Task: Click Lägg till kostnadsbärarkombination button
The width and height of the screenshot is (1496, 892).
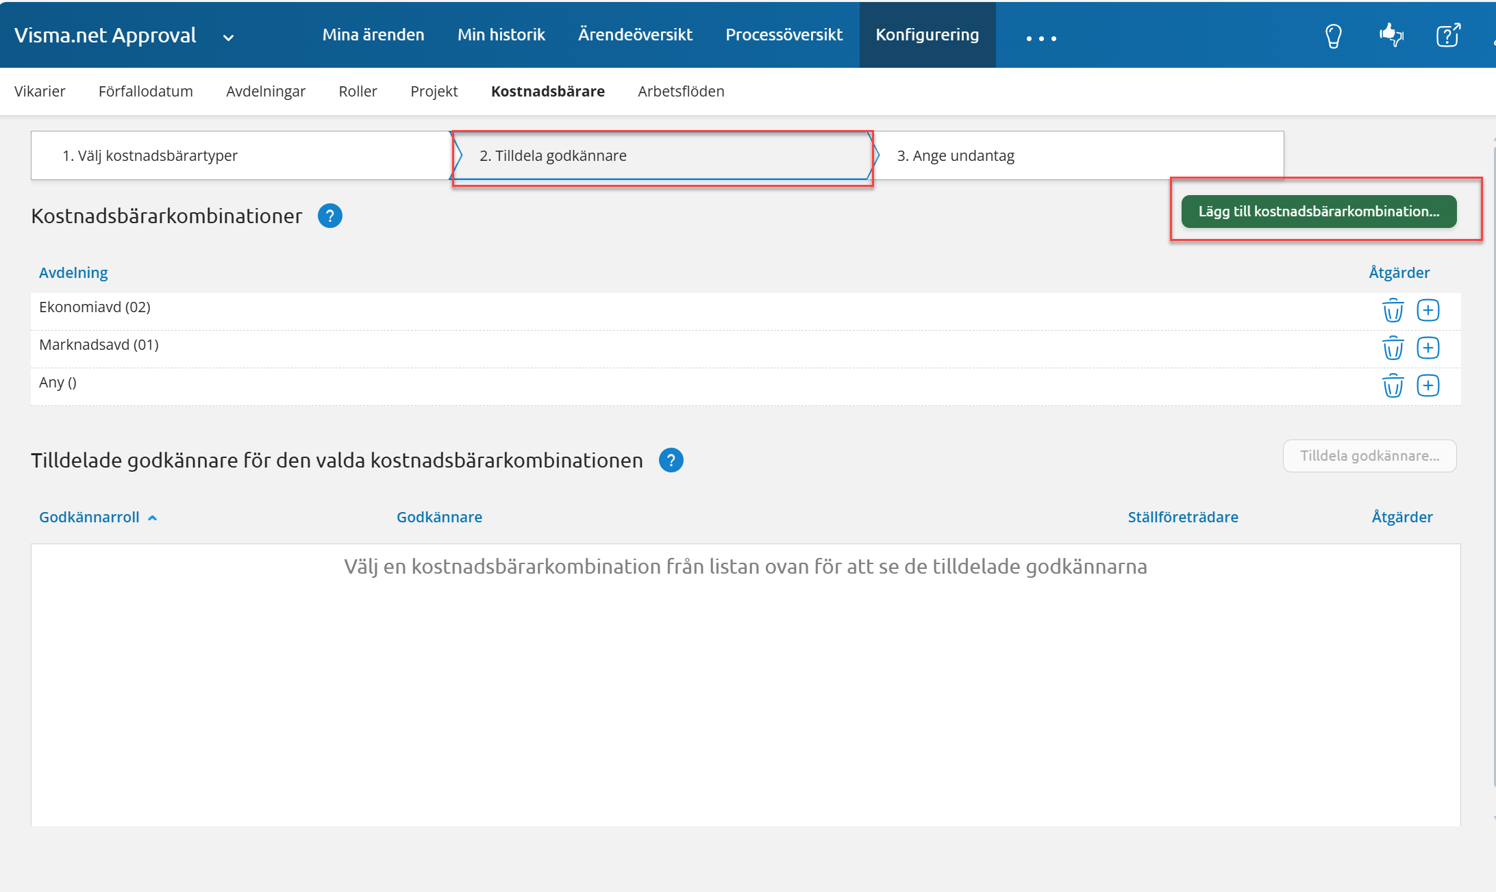Action: (x=1319, y=212)
